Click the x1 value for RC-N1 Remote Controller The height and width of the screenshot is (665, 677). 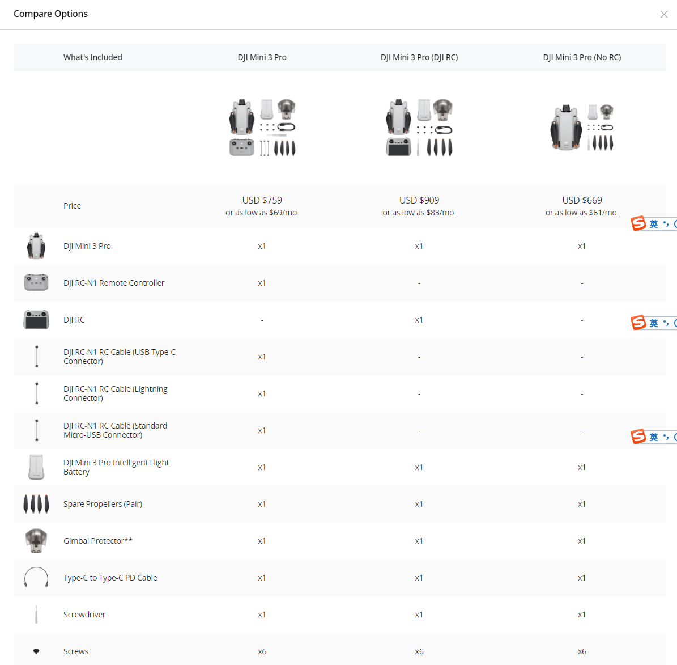[x=262, y=282]
